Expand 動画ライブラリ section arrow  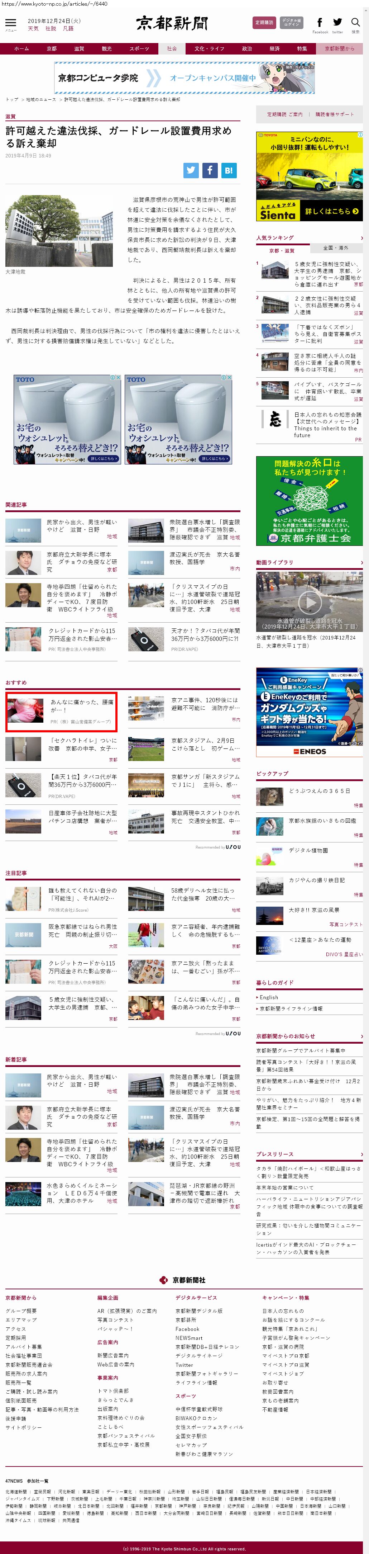361,562
